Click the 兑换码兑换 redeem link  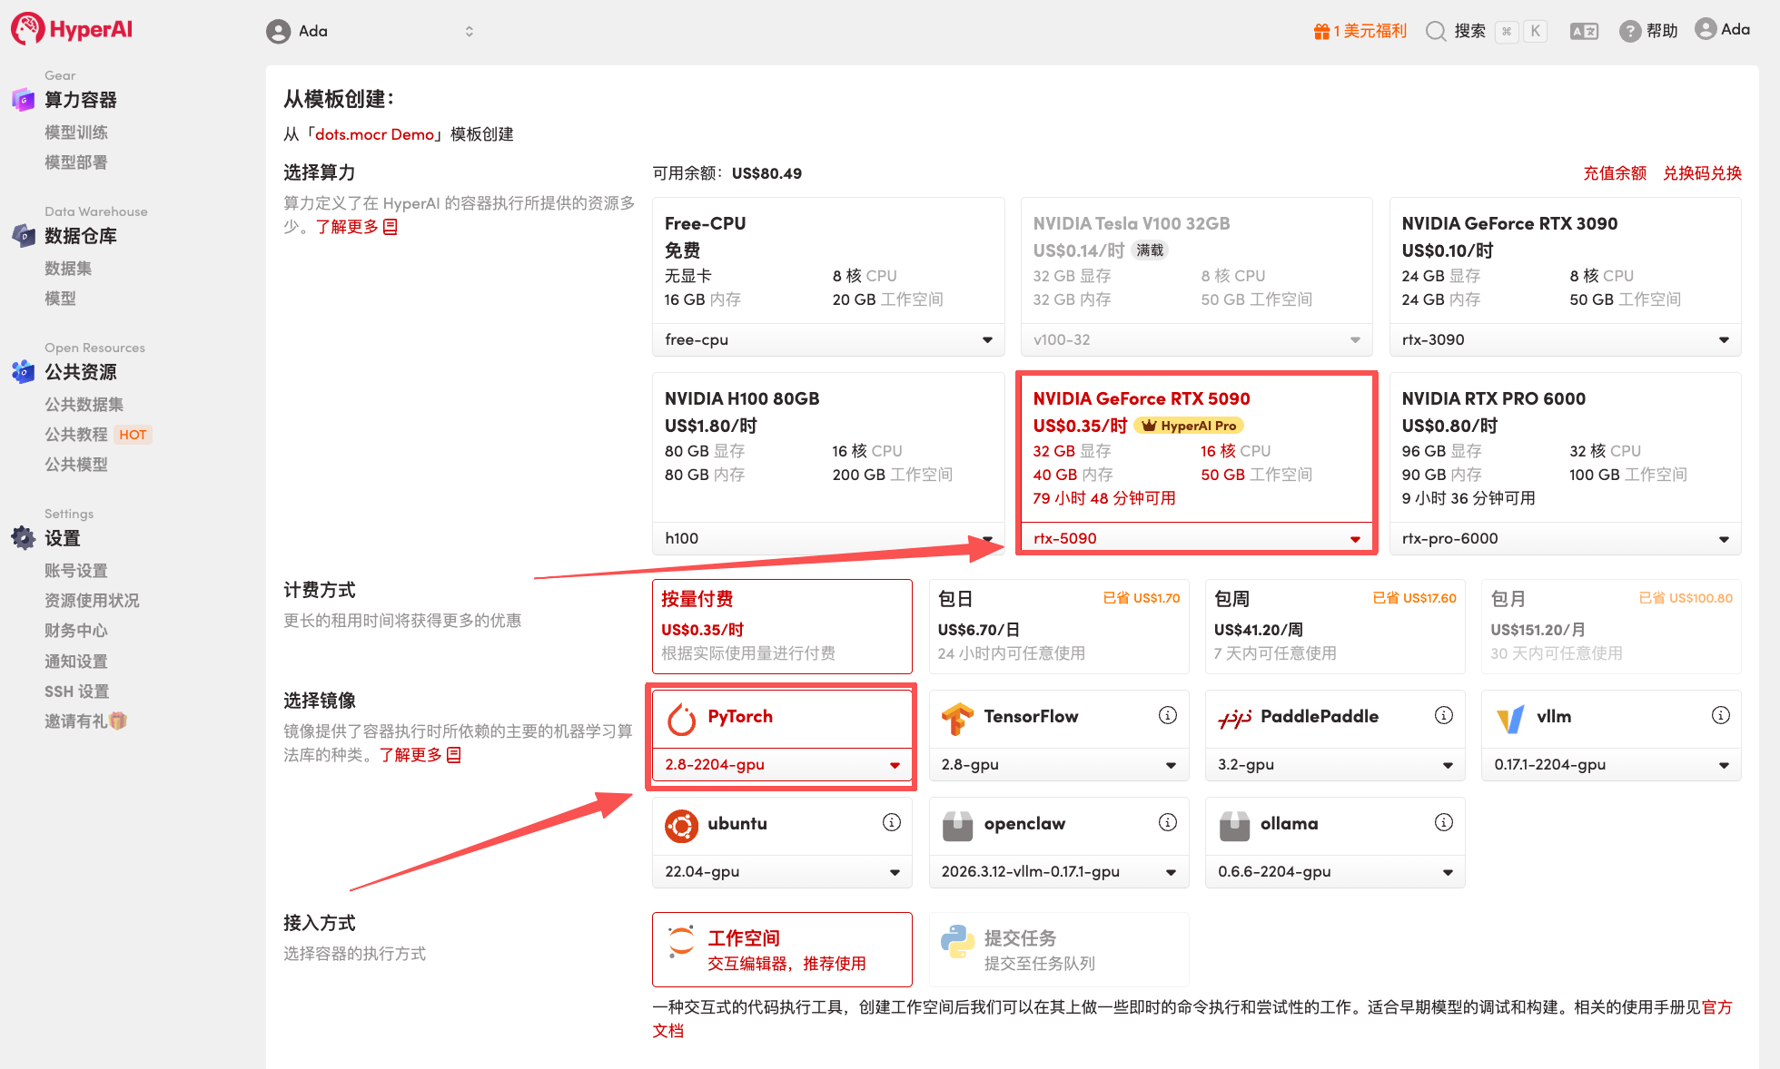(x=1701, y=173)
